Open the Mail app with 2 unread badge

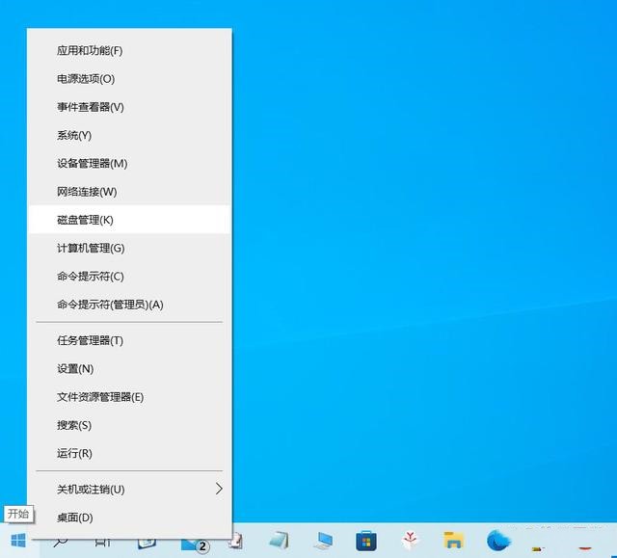pos(192,542)
